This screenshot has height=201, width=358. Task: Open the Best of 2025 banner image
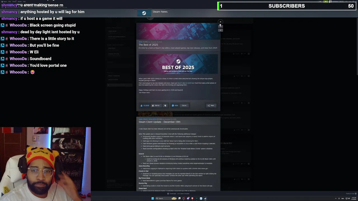(x=178, y=64)
